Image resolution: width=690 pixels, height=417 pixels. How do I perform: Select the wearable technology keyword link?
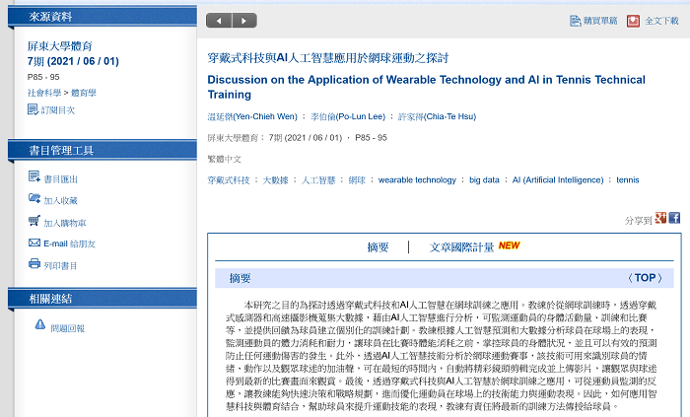click(x=417, y=180)
